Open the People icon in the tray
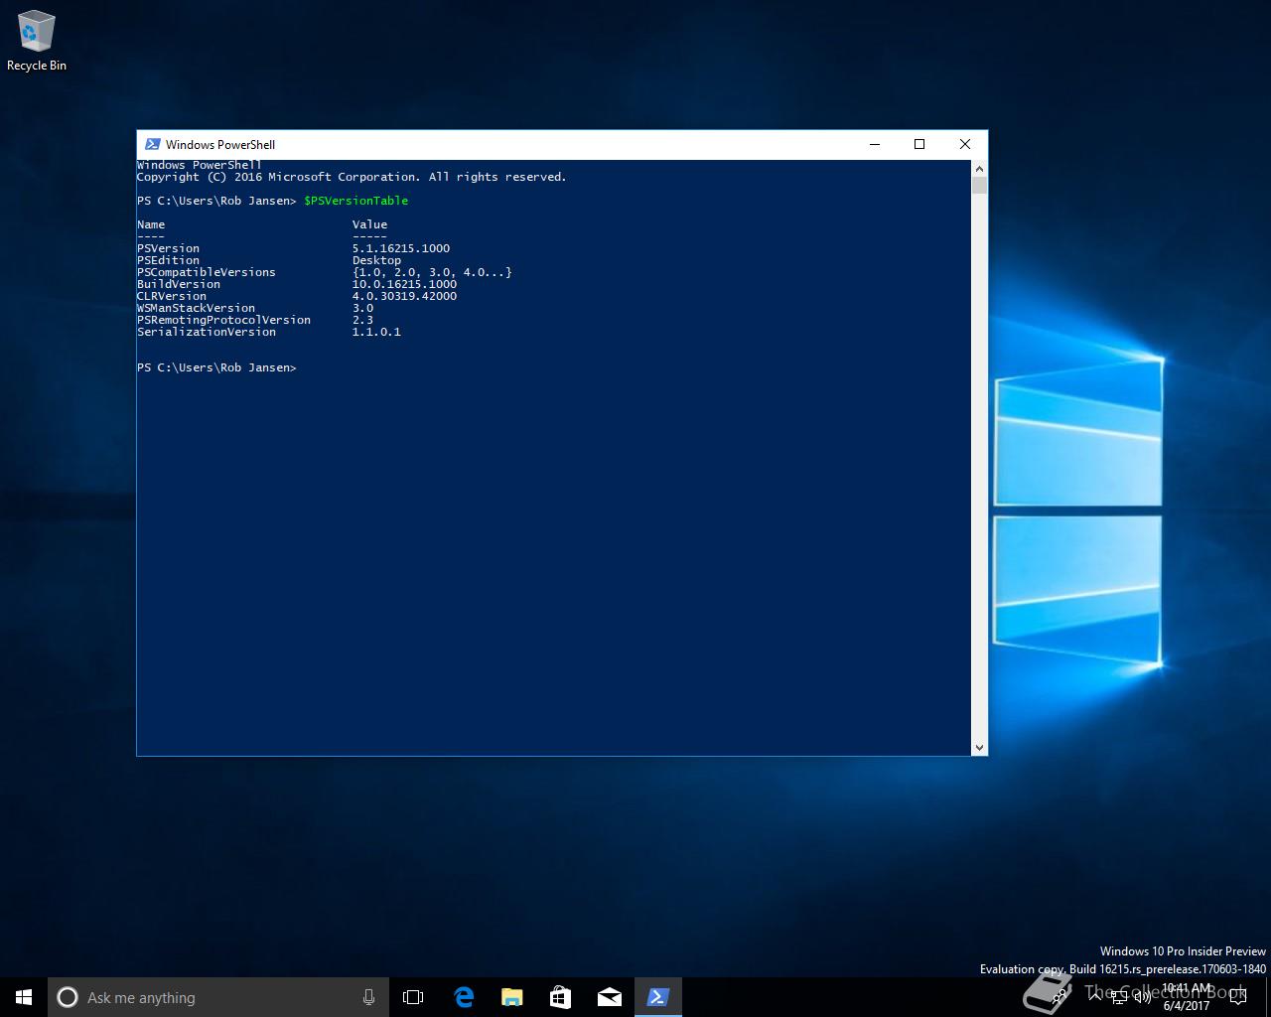Image resolution: width=1271 pixels, height=1017 pixels. tap(1059, 997)
